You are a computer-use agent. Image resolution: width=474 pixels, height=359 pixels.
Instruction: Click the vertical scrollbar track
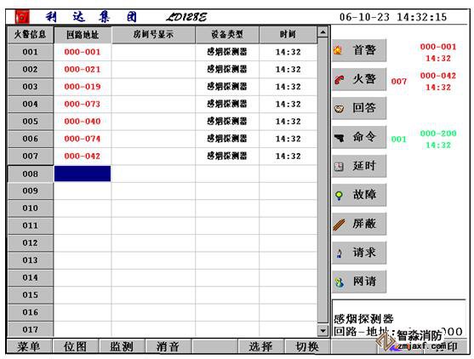pos(323,181)
